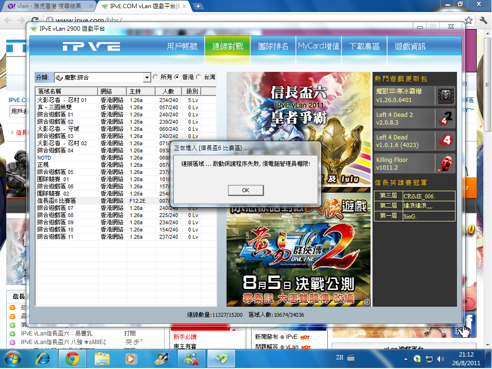The image size is (492, 369).
Task: Click the volume speaker tray icon
Action: (x=440, y=359)
